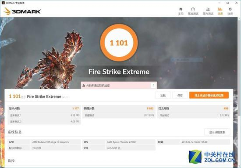The height and width of the screenshot is (168, 241).
Task: Open the Results tab with orange chart icon
Action: pyautogui.click(x=220, y=11)
